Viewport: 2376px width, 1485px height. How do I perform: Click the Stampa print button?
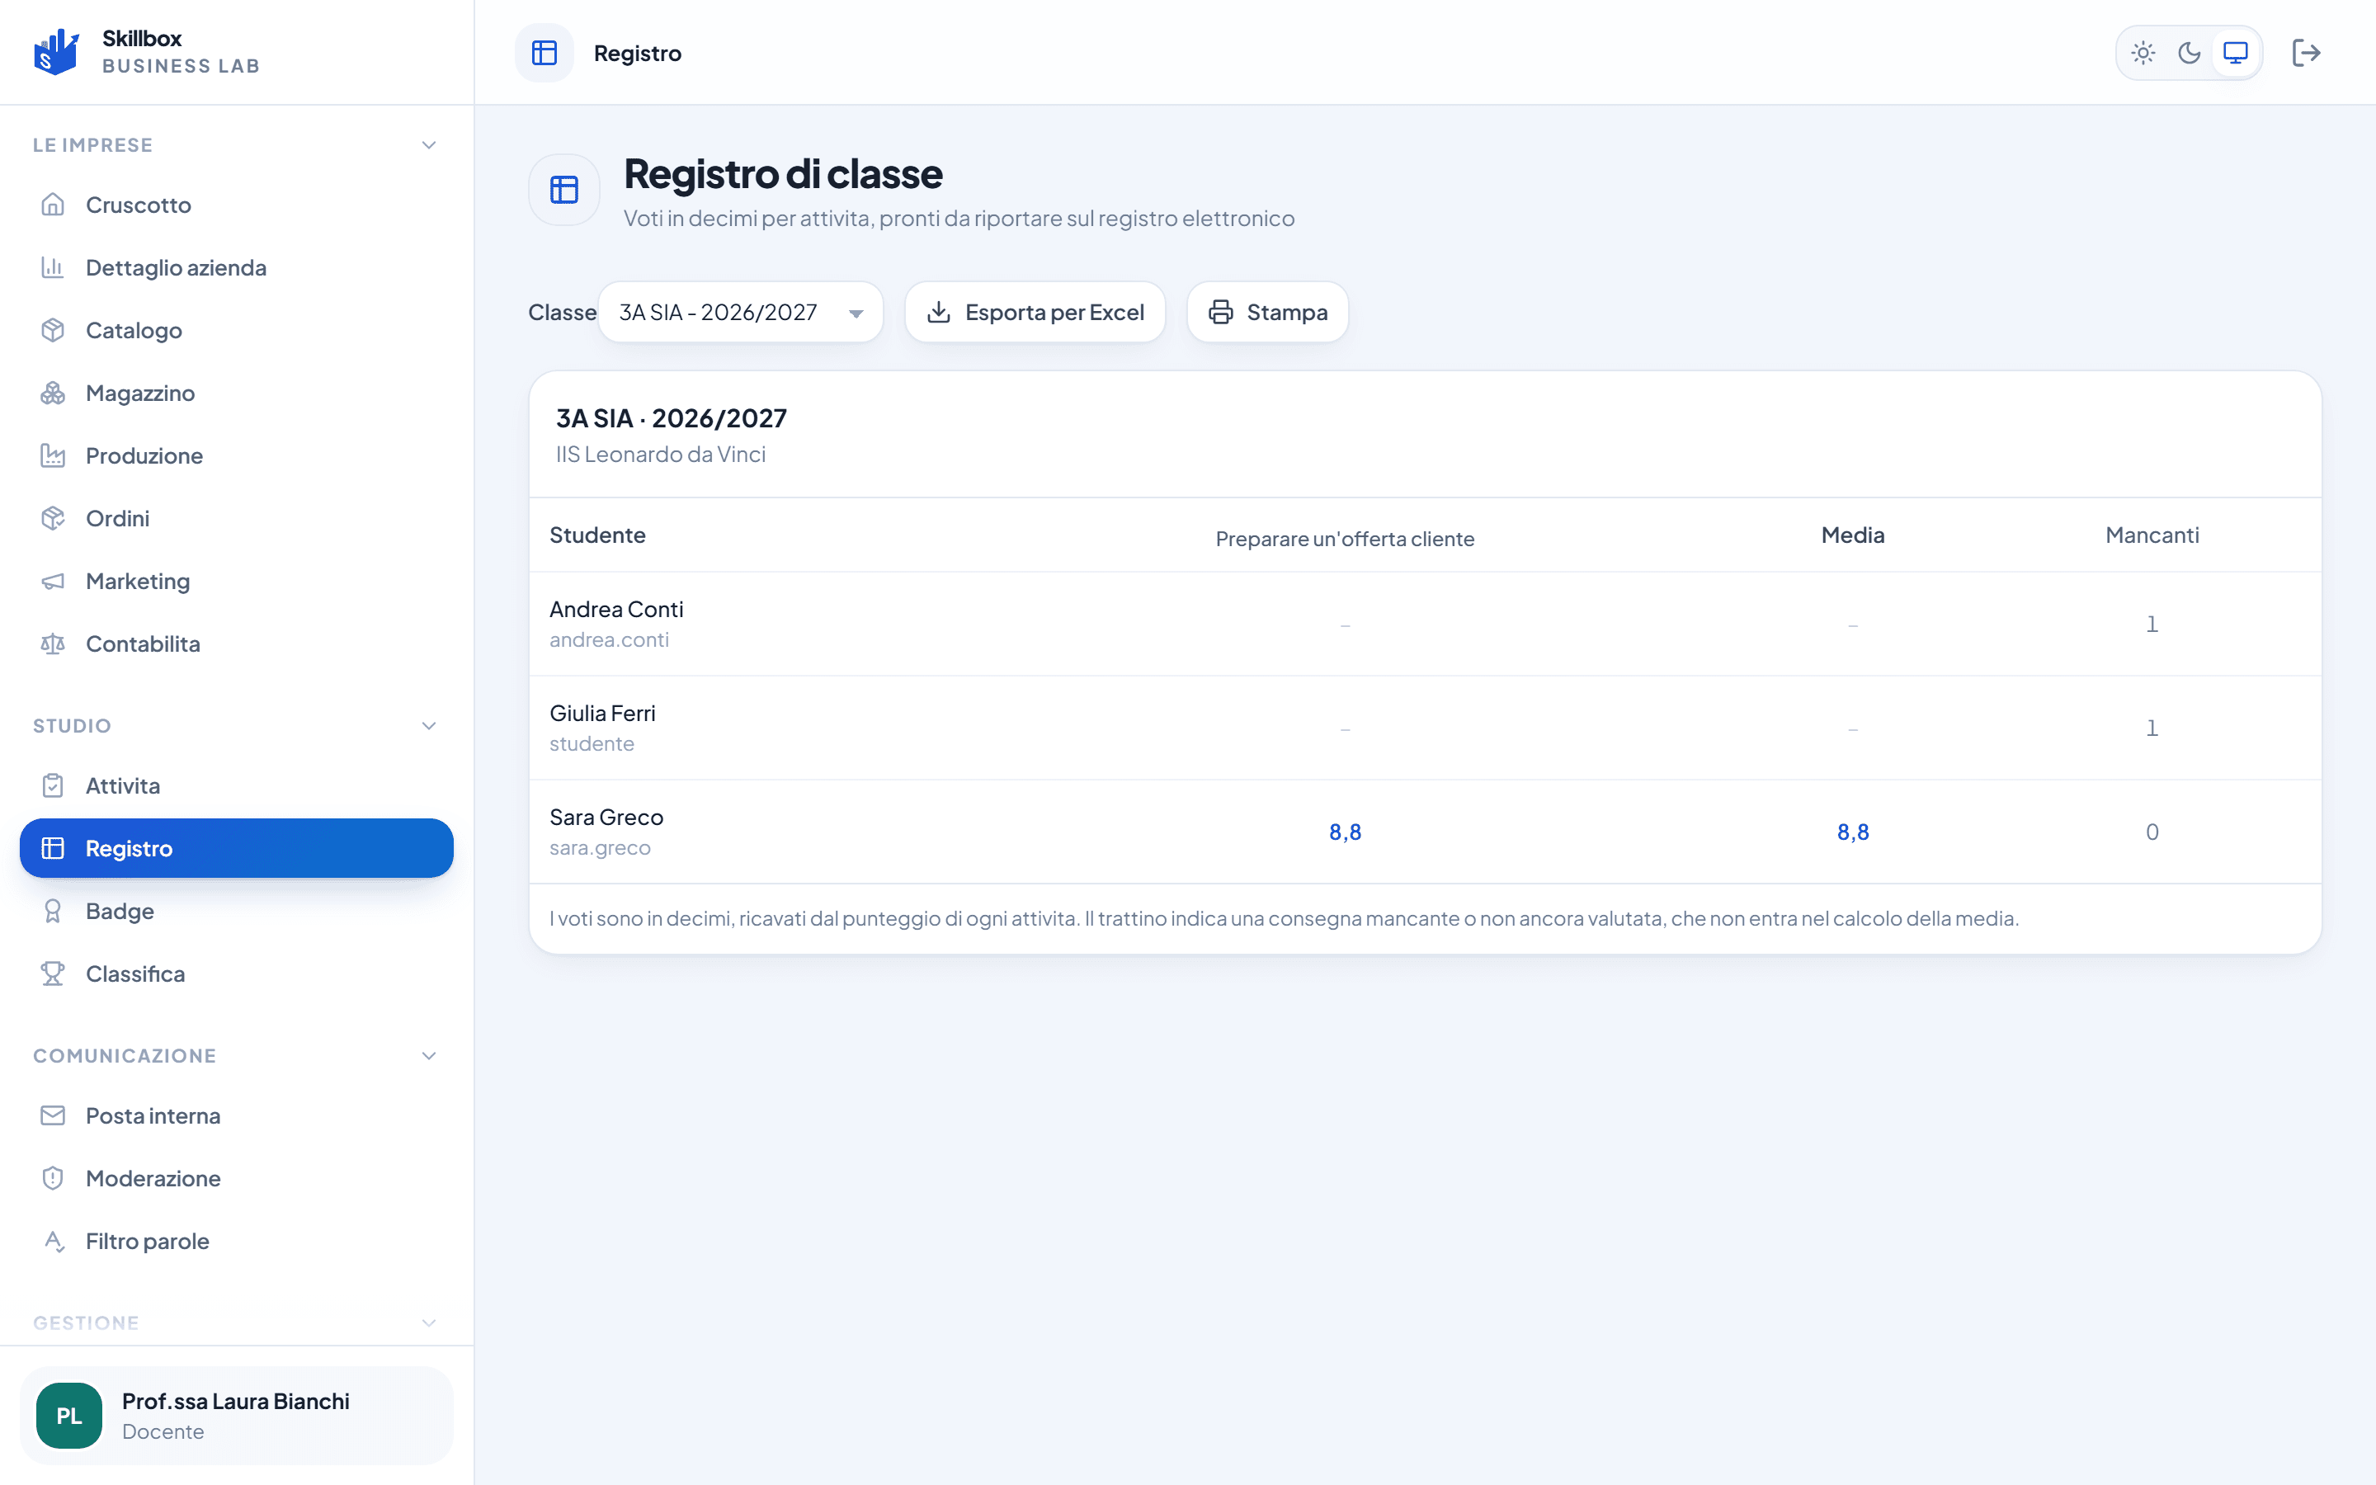(1267, 313)
